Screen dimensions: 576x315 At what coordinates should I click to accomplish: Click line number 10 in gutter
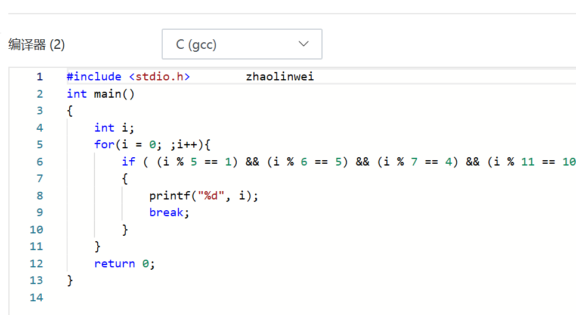point(36,230)
